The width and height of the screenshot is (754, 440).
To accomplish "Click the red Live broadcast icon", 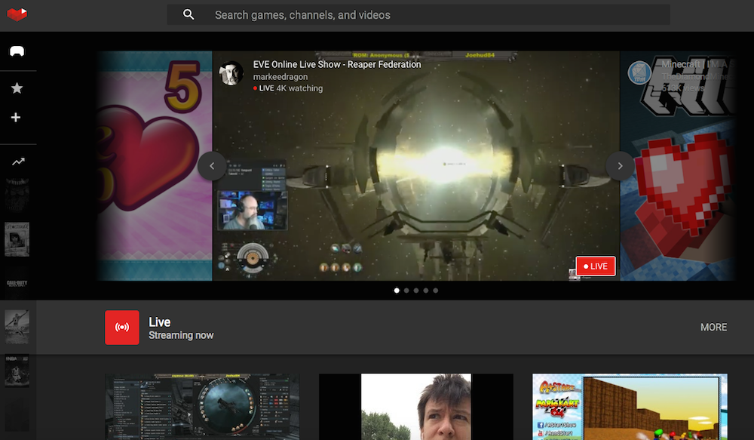I will tap(122, 328).
